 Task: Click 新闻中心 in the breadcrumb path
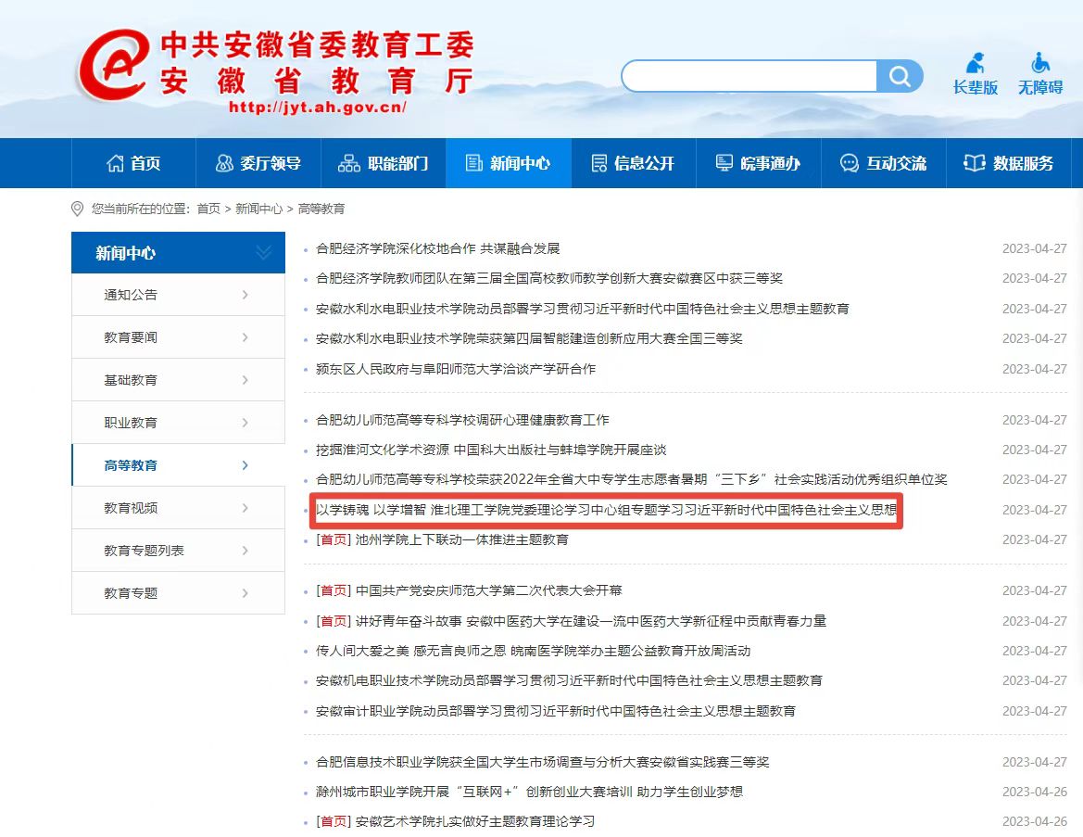258,209
